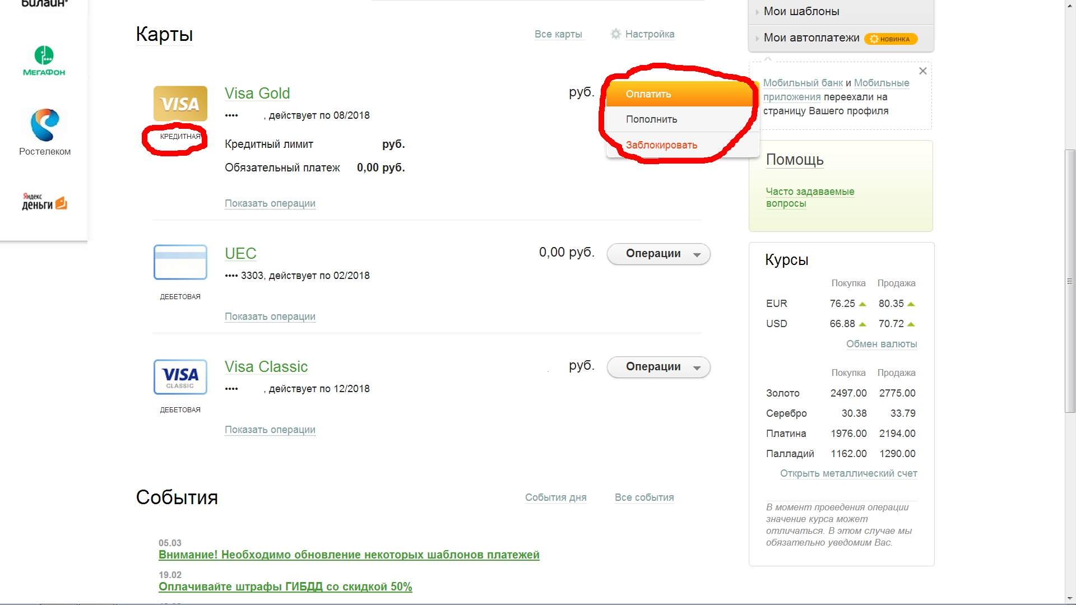Click the Yandex Money icon

click(x=44, y=202)
